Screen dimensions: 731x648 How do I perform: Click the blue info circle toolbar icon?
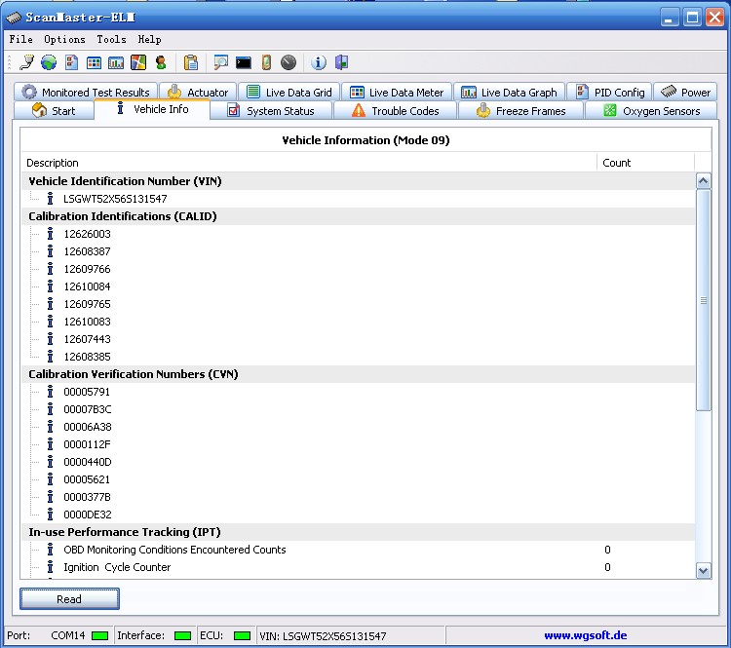coord(319,62)
